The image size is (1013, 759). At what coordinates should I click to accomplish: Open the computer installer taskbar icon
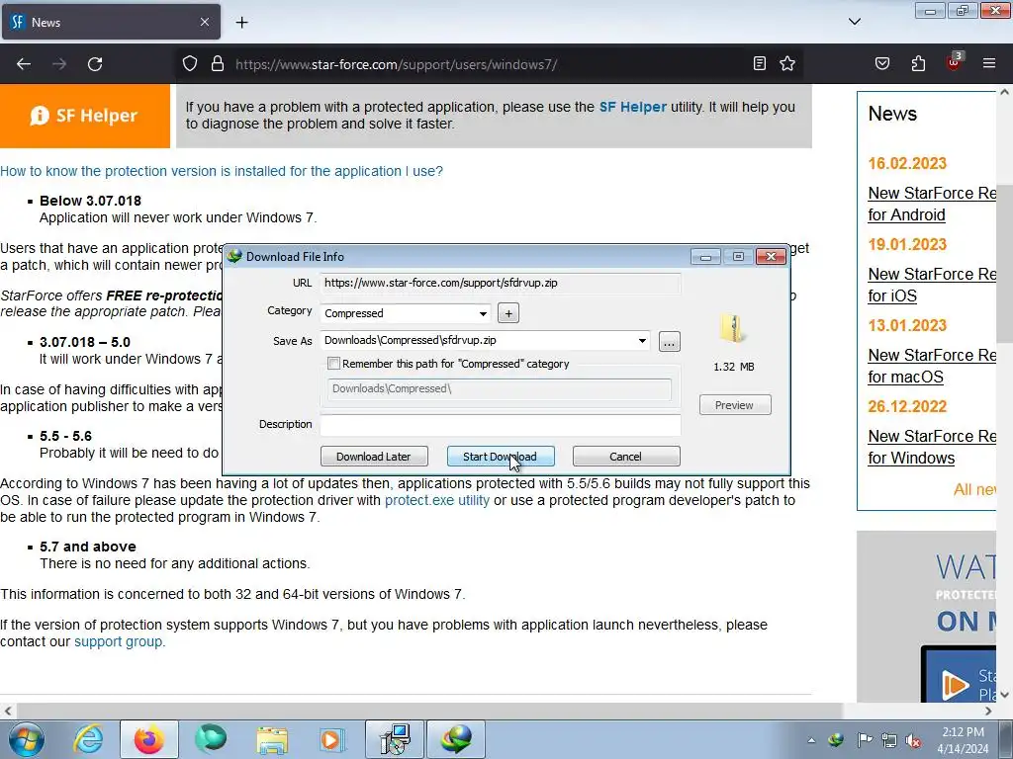click(395, 739)
